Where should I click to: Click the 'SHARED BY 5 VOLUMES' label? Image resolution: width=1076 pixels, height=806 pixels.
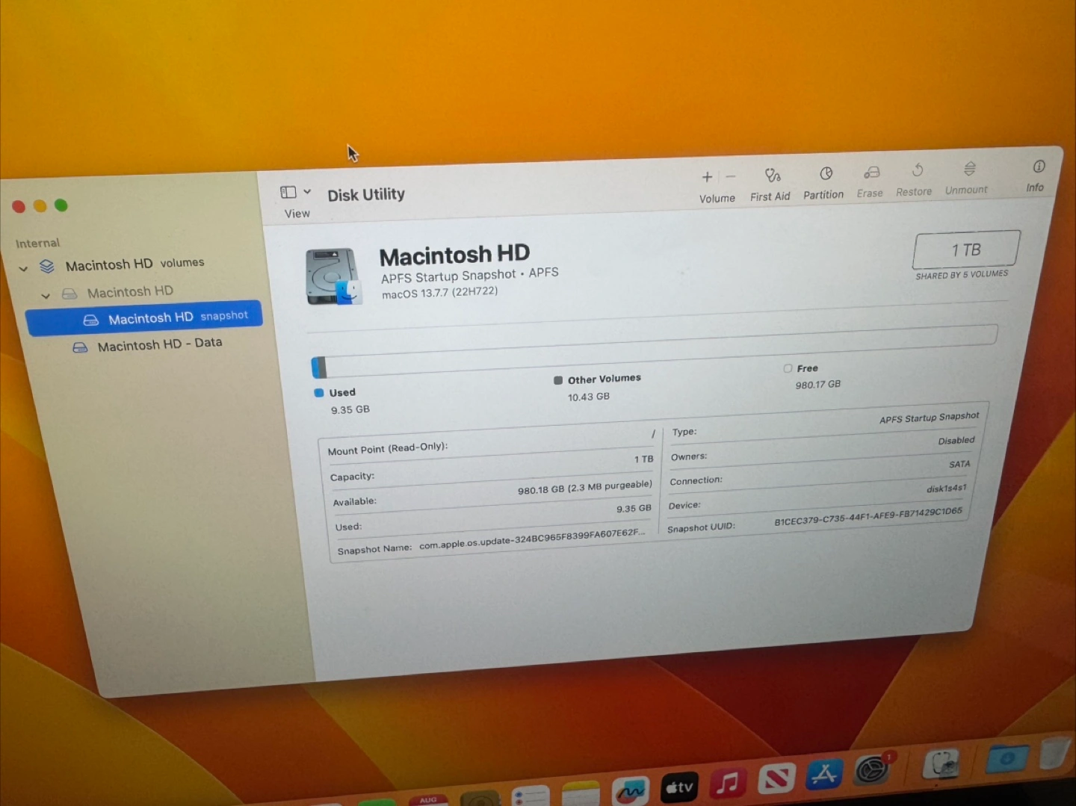pos(962,275)
